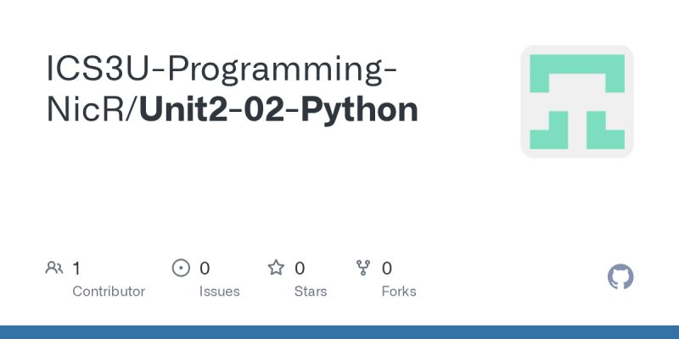Click the contributors people icon
This screenshot has height=339, width=679.
(54, 268)
